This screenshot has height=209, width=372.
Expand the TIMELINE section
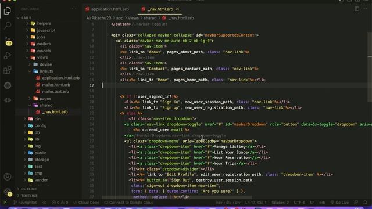point(29,196)
